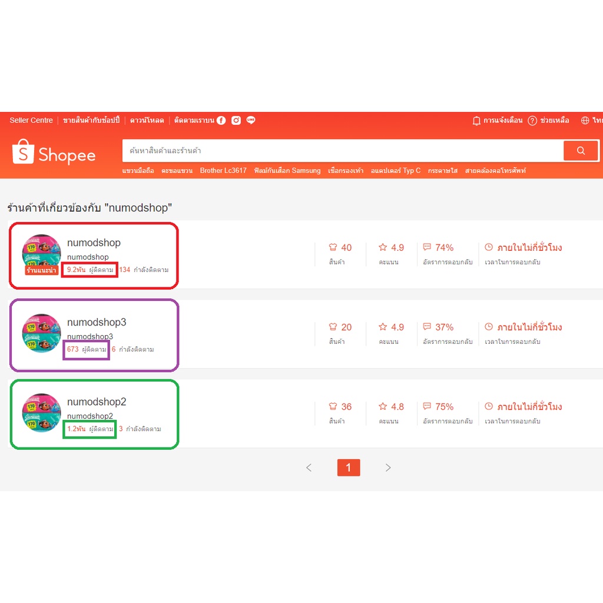The height and width of the screenshot is (603, 603).
Task: Click the ดาวน์โหลด menu item
Action: (x=147, y=120)
